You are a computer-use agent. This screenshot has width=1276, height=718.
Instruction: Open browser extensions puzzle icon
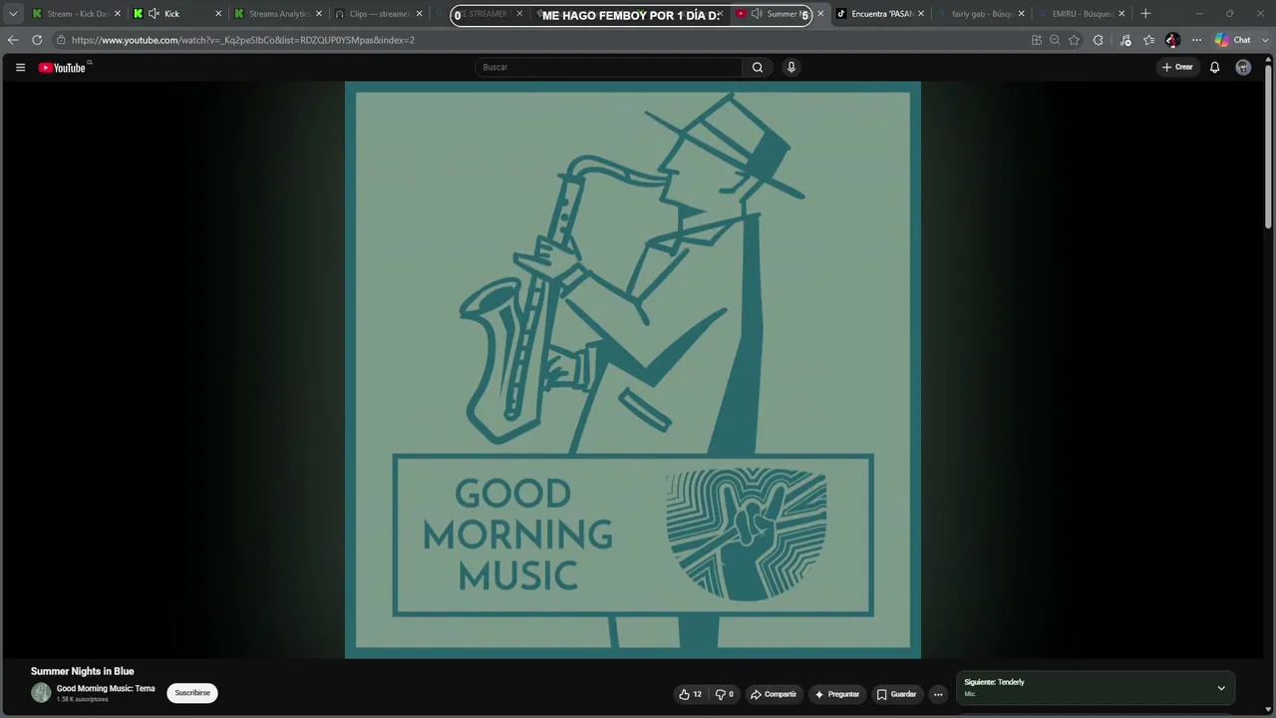1098,40
